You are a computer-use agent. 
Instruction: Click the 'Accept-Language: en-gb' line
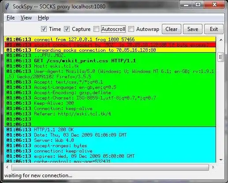pos(110,87)
